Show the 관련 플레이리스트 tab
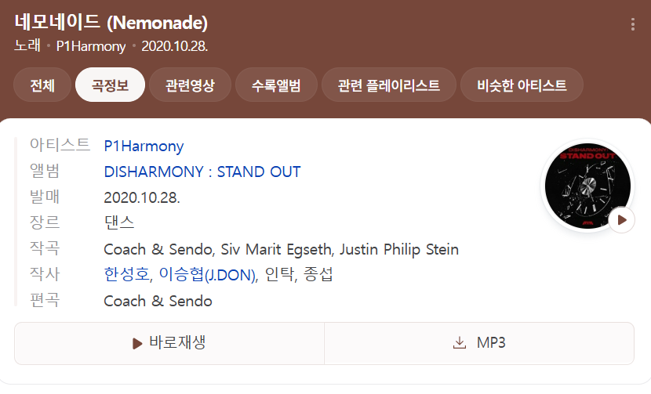The width and height of the screenshot is (651, 394). click(389, 85)
